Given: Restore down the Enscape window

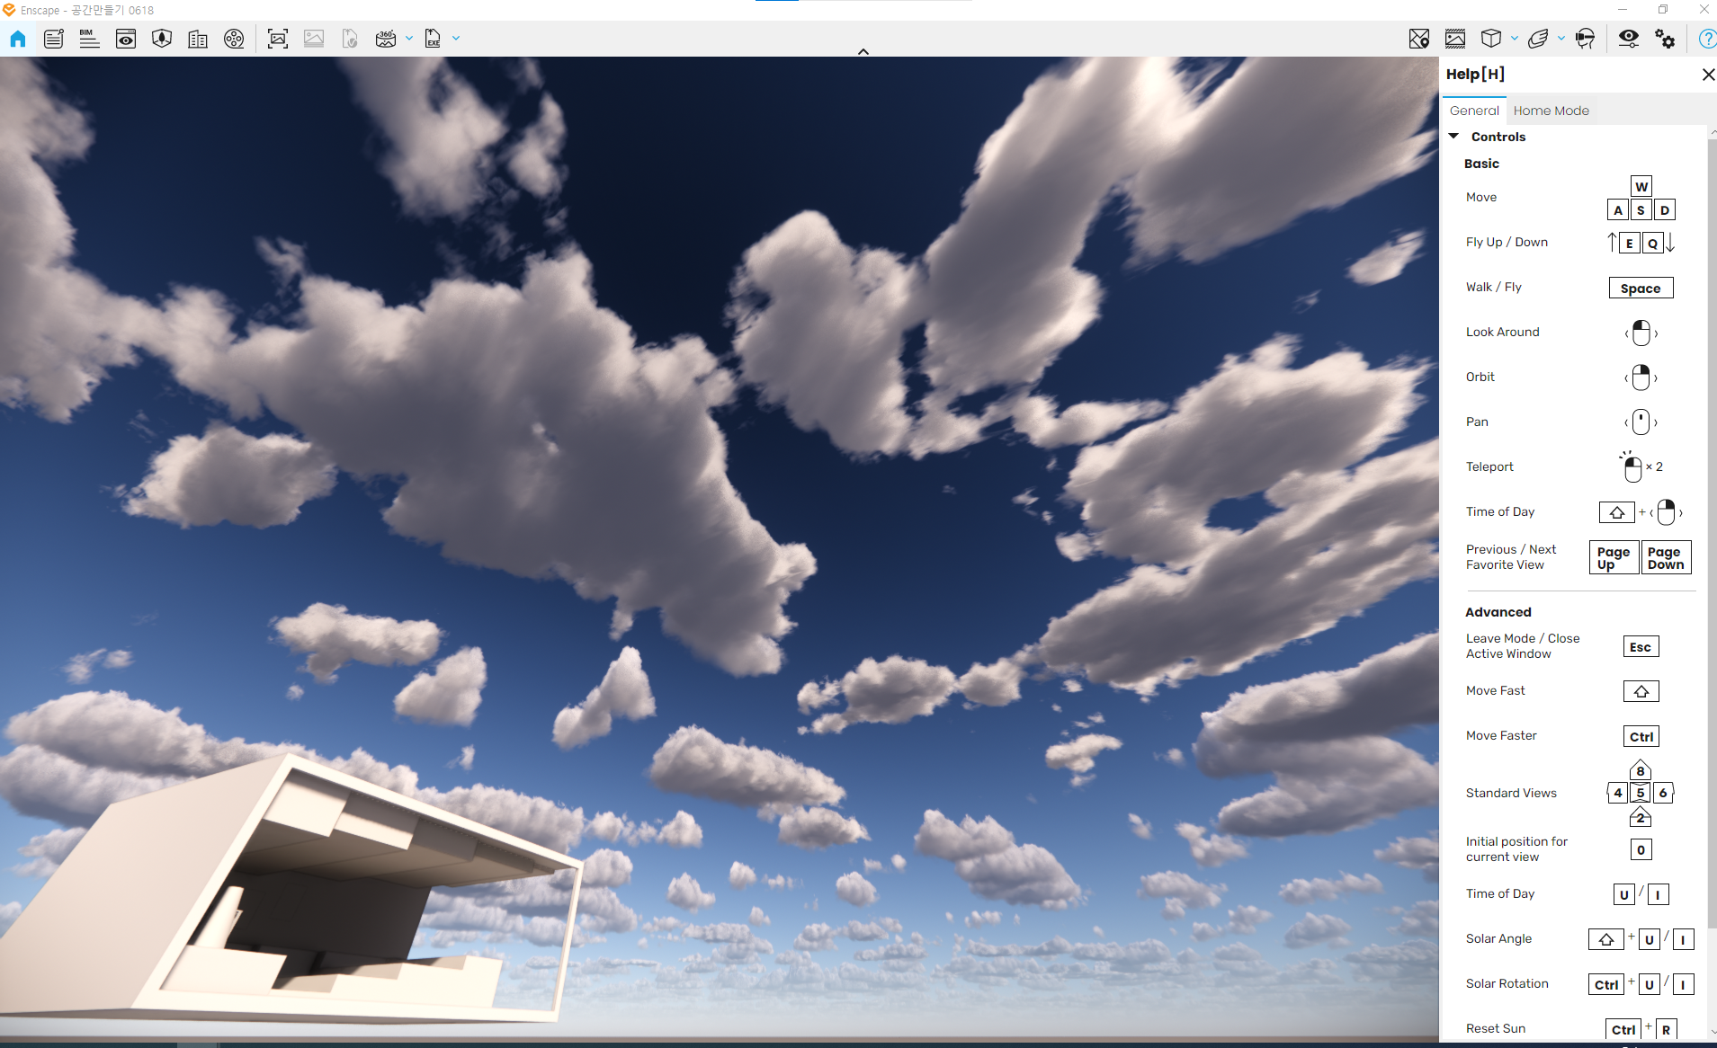Looking at the screenshot, I should (1663, 10).
